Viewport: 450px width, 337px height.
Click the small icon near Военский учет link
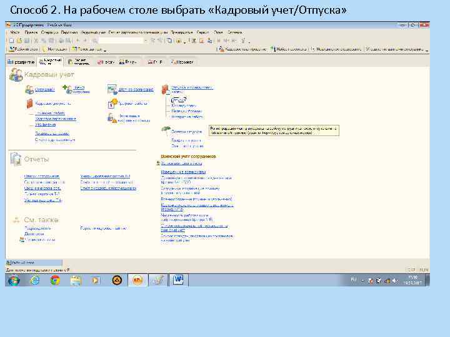pos(157,163)
